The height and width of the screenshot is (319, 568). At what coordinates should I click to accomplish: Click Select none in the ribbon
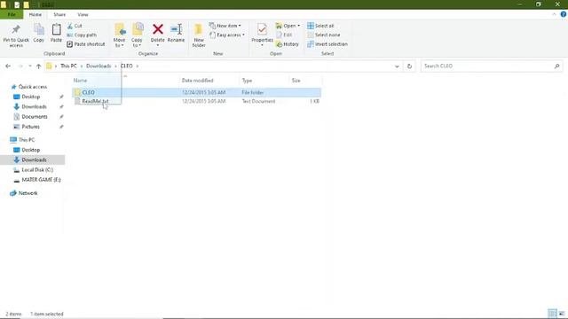[323, 35]
